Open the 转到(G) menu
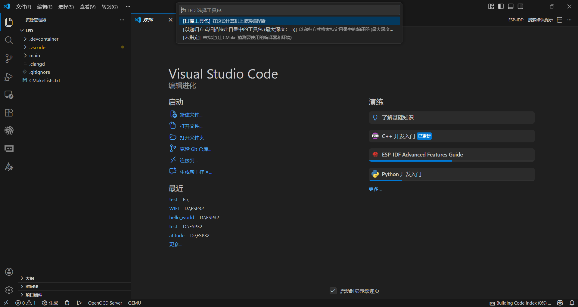 click(110, 7)
